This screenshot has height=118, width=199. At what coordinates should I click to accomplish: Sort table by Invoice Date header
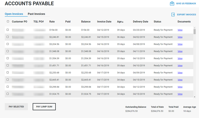tap(104, 22)
